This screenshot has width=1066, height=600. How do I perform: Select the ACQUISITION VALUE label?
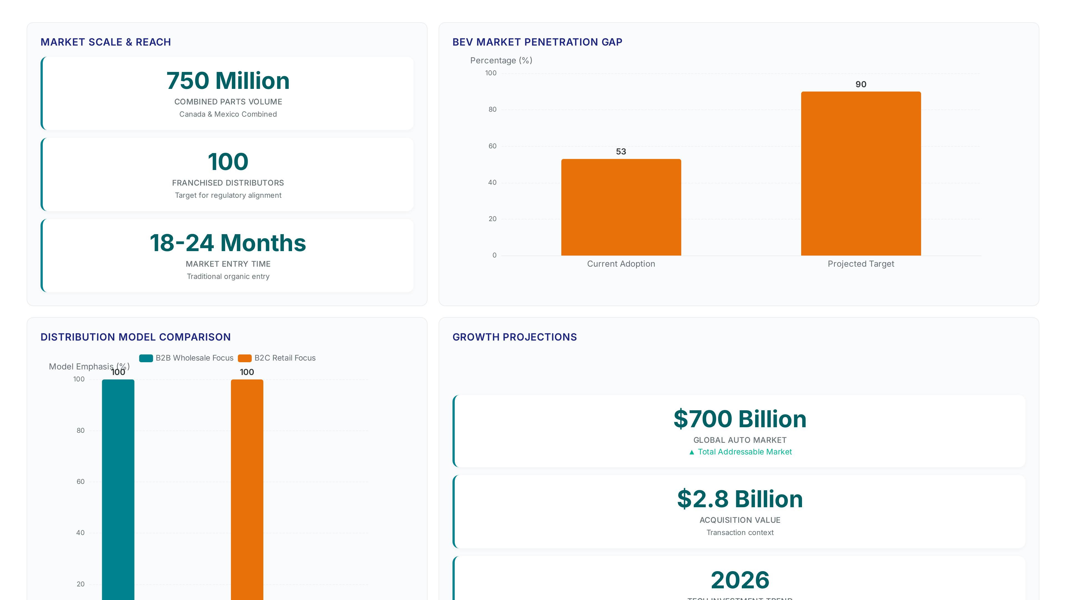coord(740,520)
